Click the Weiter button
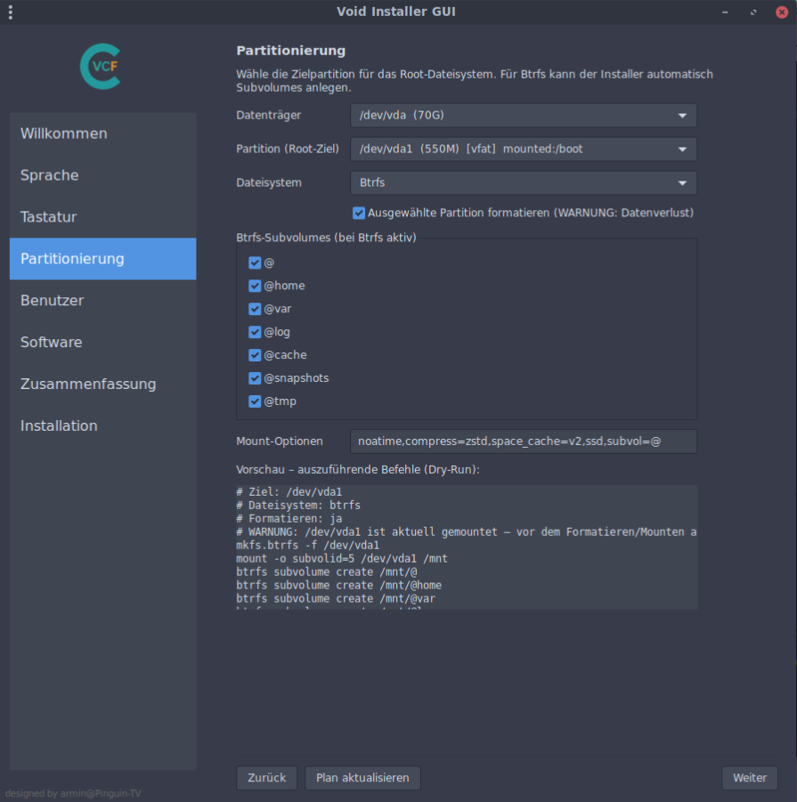 click(749, 778)
